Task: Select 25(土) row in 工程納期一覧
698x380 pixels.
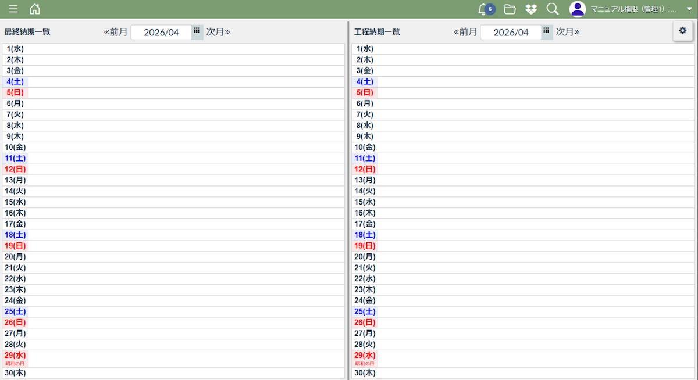Action: point(524,312)
